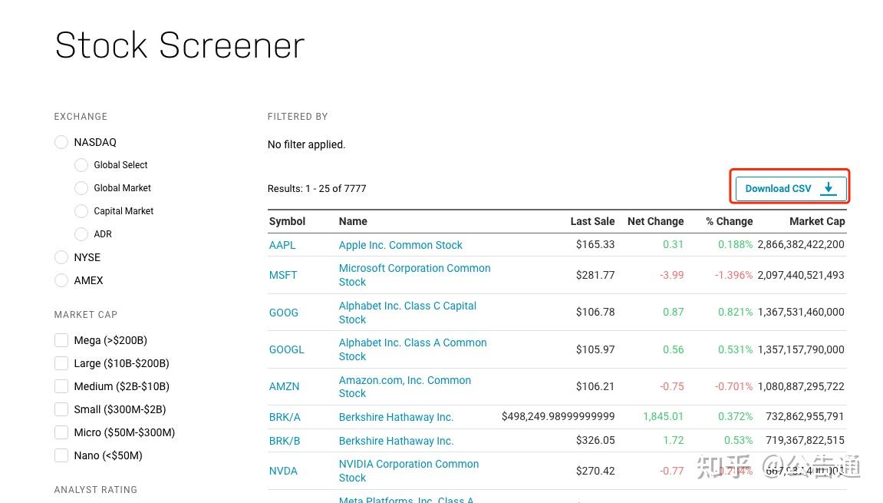
Task: Open the BRK/B symbol link
Action: pyautogui.click(x=285, y=441)
